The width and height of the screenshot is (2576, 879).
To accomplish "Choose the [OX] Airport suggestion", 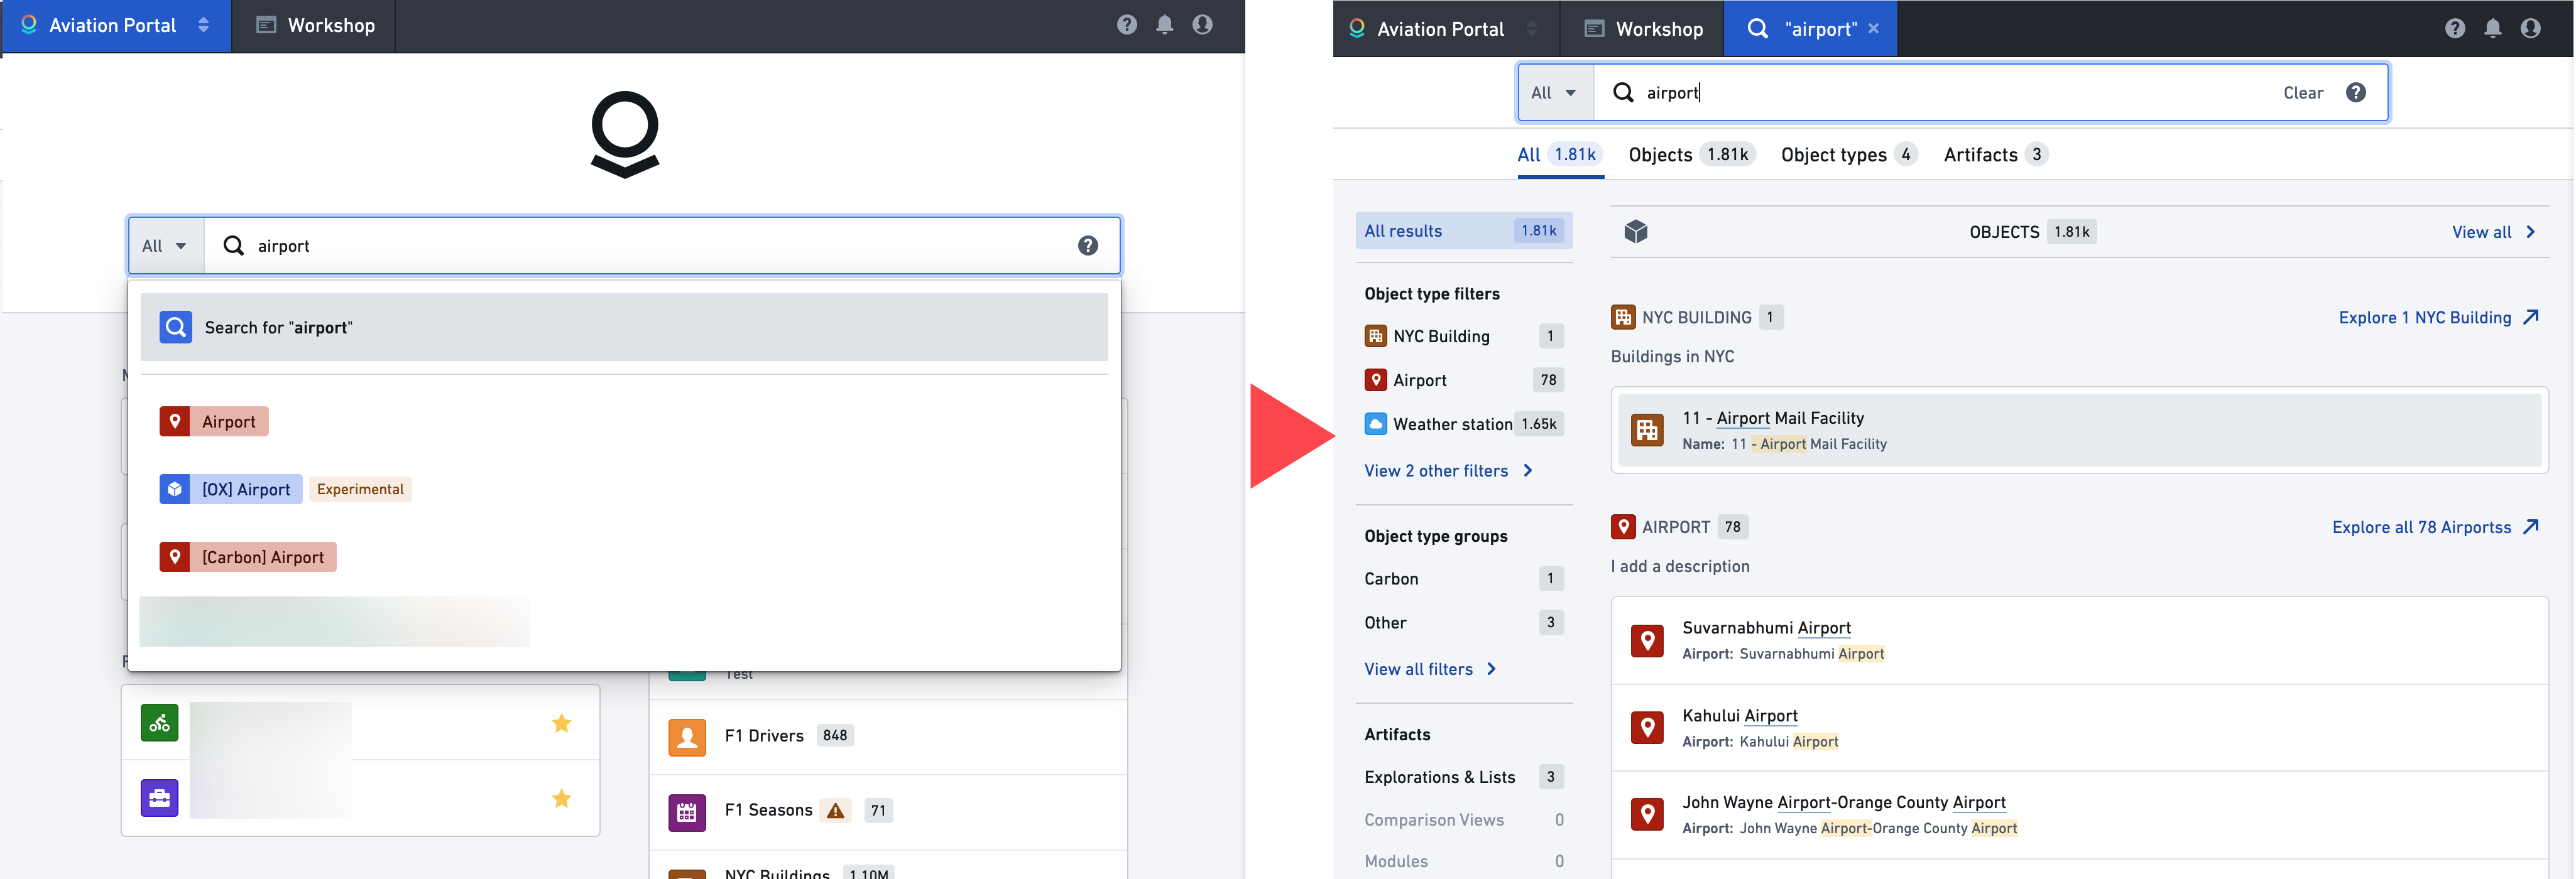I will (x=231, y=490).
